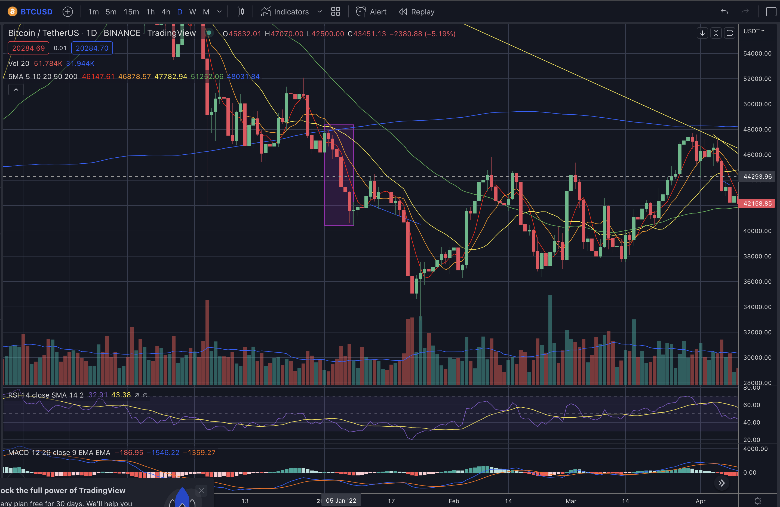
Task: Start bar Replay mode
Action: (x=417, y=12)
